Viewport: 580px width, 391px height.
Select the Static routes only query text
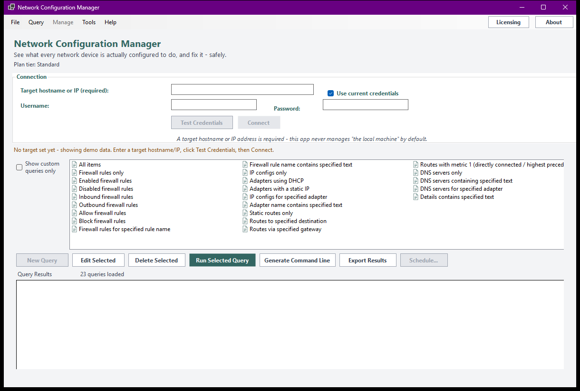271,213
